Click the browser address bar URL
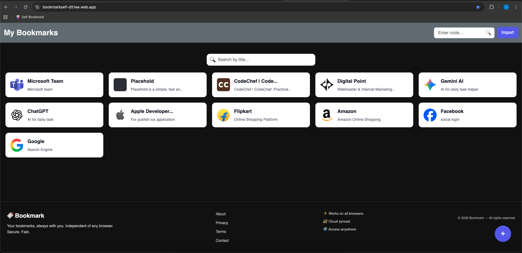522x253 pixels. 69,7
